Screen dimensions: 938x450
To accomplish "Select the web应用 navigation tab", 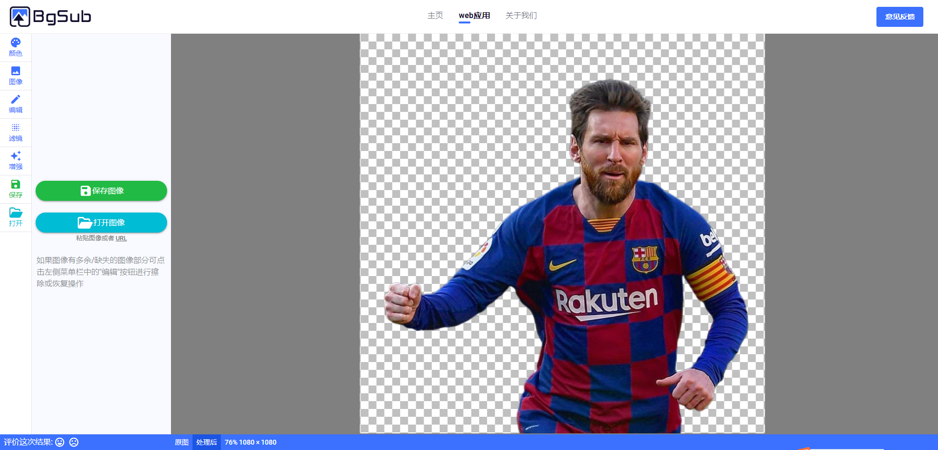I will 474,16.
